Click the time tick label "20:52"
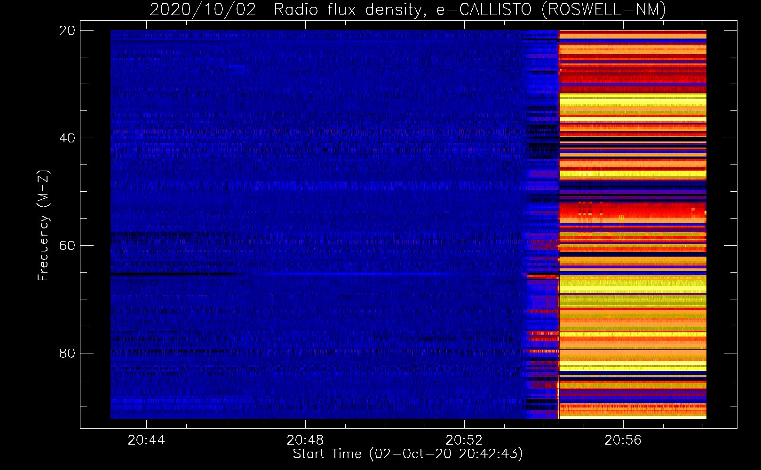The height and width of the screenshot is (470, 761). 464,440
